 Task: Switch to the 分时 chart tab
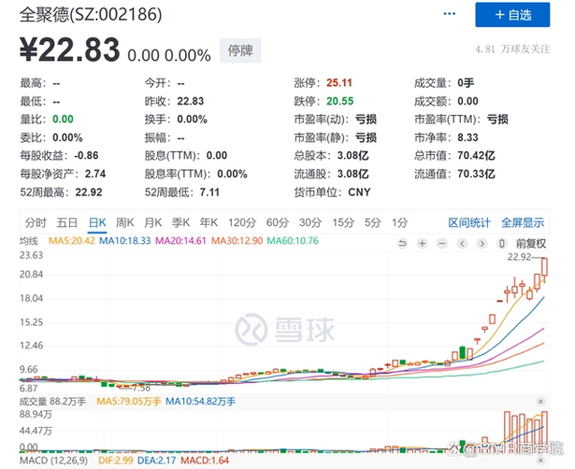coord(35,223)
